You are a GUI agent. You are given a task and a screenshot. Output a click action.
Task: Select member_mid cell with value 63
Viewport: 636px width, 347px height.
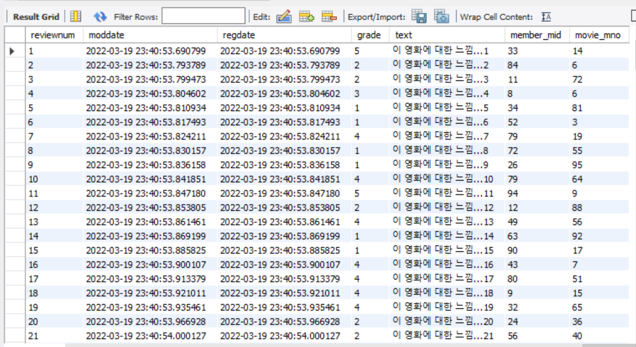537,236
